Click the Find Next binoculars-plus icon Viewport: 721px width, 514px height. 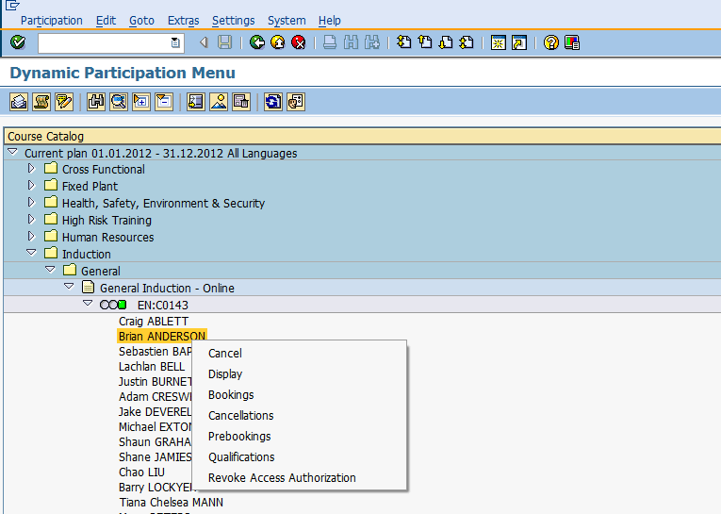click(x=372, y=42)
